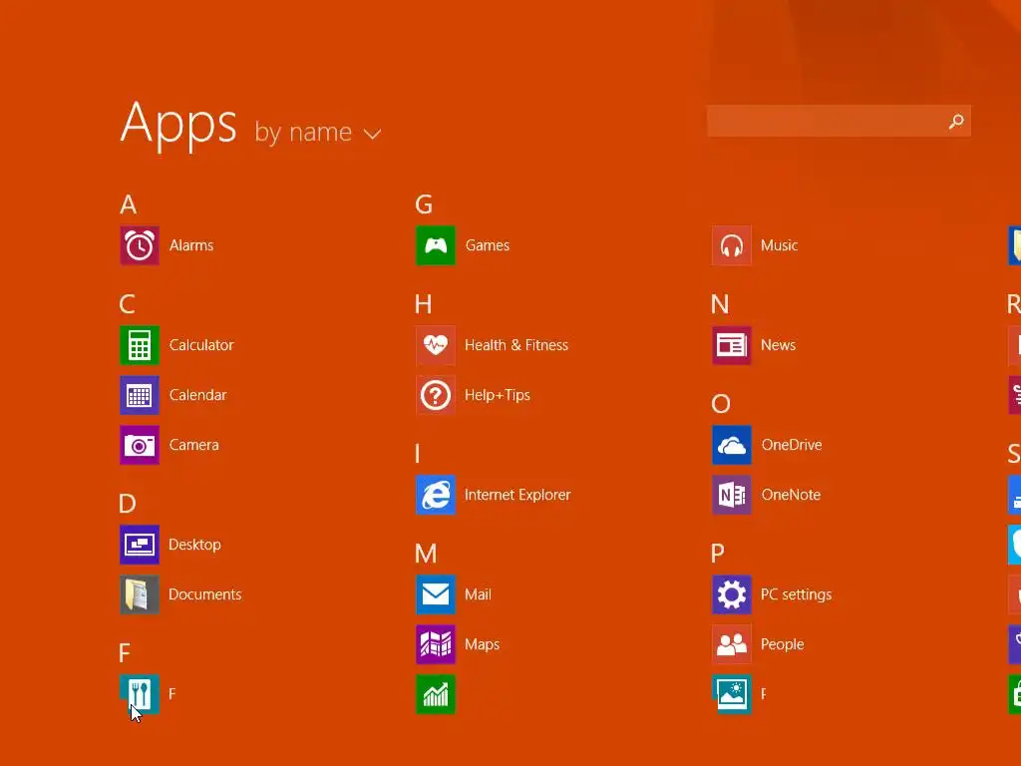Click the 'Health & Fitness' label
1021x766 pixels.
click(x=516, y=345)
